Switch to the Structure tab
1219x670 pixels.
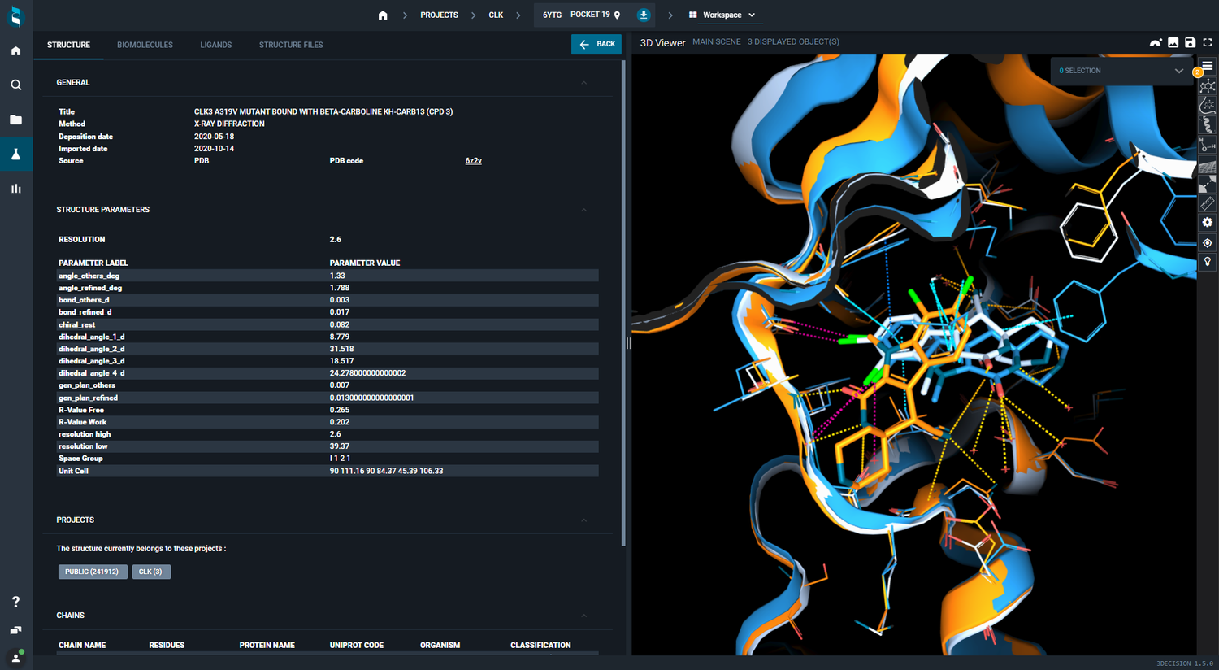click(x=68, y=45)
